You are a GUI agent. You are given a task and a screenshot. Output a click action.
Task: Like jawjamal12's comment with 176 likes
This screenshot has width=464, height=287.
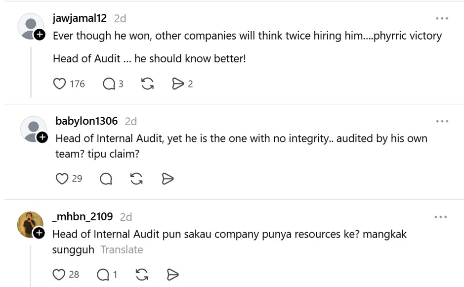pos(59,84)
